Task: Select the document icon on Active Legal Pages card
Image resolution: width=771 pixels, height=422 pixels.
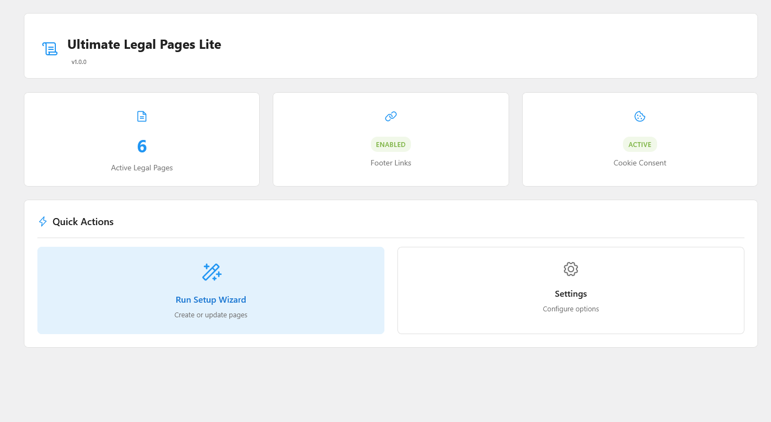Action: pyautogui.click(x=142, y=116)
